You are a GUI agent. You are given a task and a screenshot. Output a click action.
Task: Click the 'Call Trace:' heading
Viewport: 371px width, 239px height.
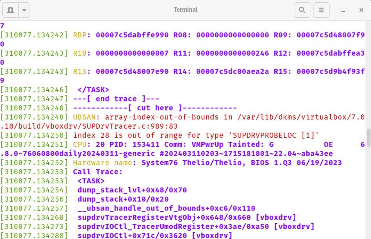pos(98,172)
